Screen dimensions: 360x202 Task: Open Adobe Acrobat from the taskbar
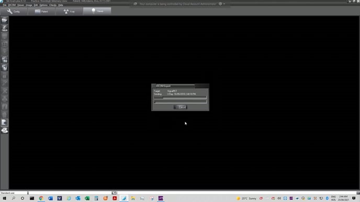[x=115, y=198]
